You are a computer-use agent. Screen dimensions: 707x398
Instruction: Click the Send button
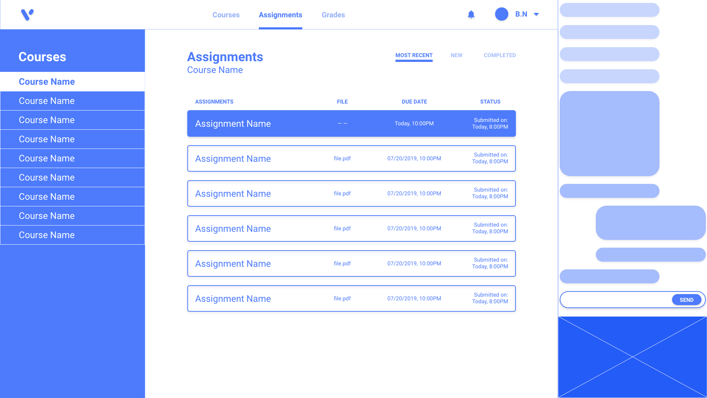click(x=686, y=300)
